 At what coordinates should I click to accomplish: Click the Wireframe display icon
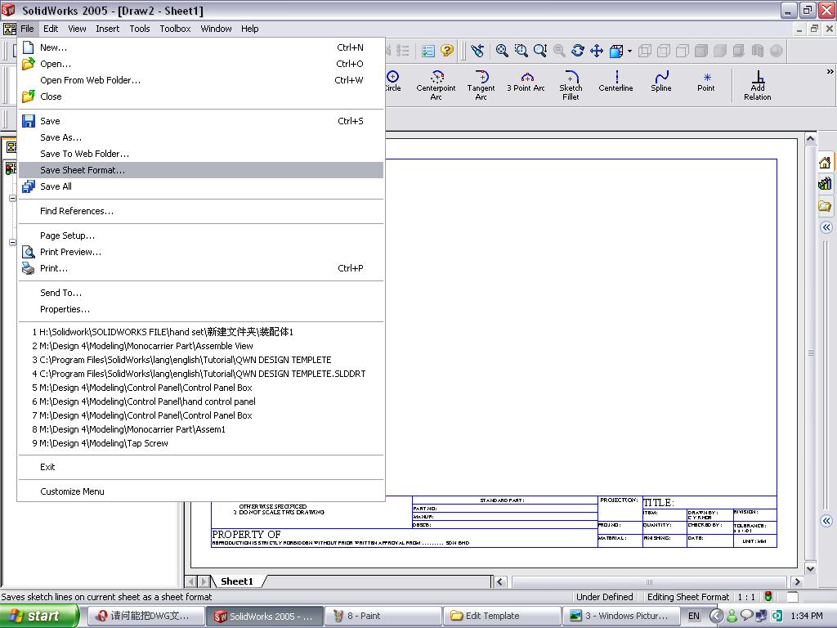645,51
